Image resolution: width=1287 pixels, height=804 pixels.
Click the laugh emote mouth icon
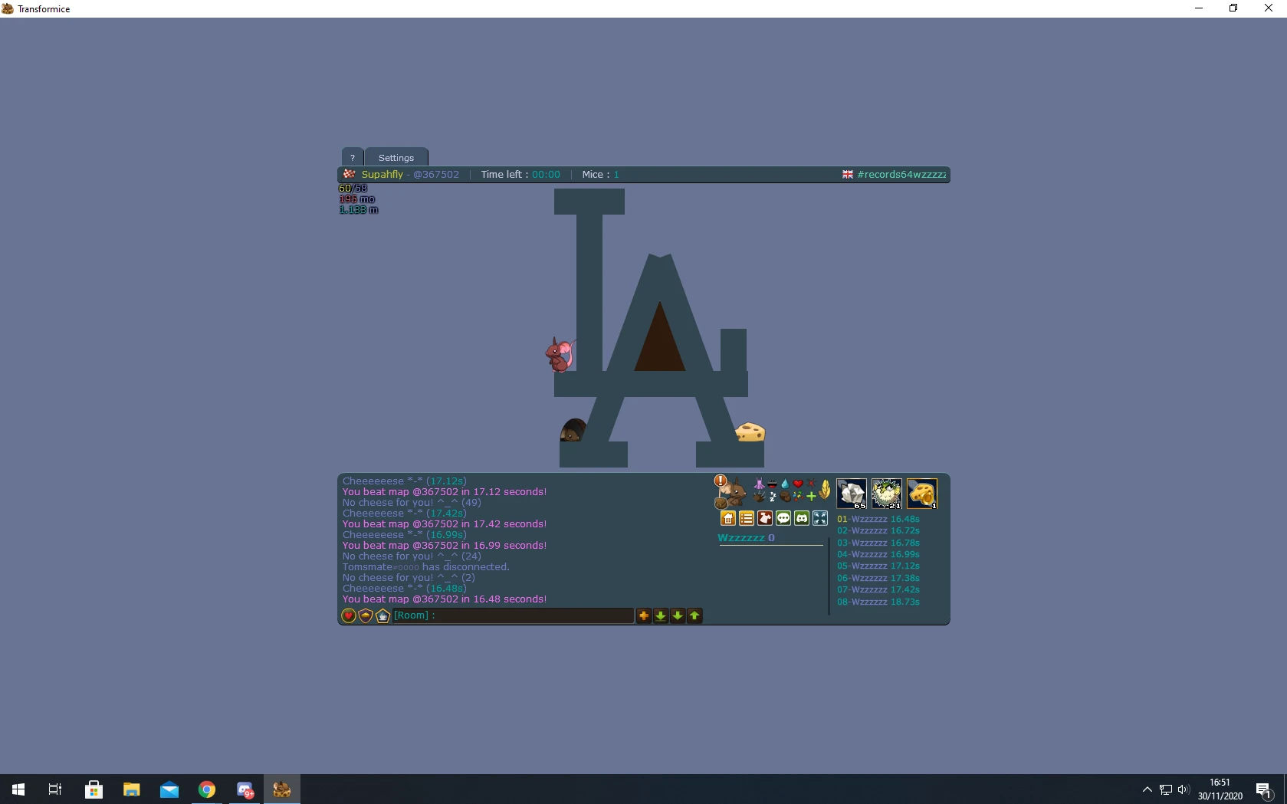coord(772,484)
